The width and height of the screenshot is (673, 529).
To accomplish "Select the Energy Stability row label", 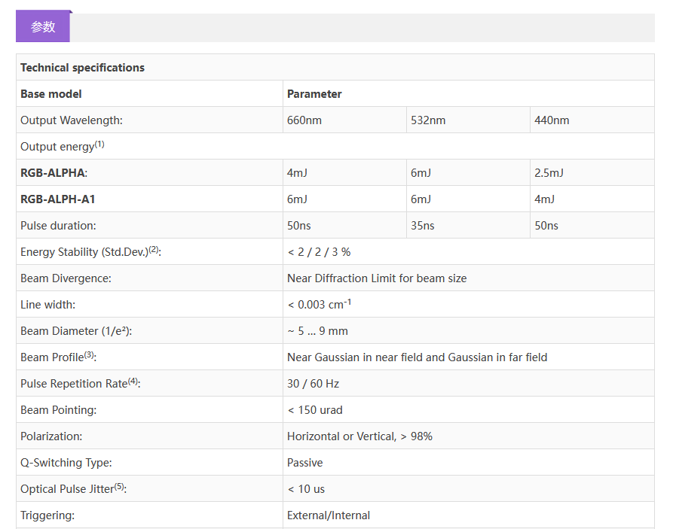I will click(90, 252).
